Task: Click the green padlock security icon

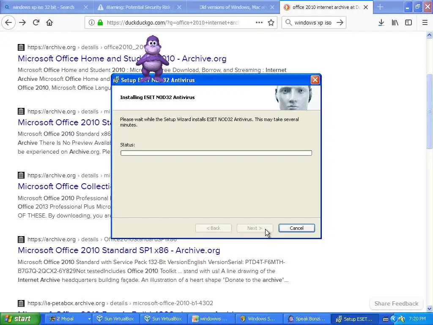Action: point(100,22)
